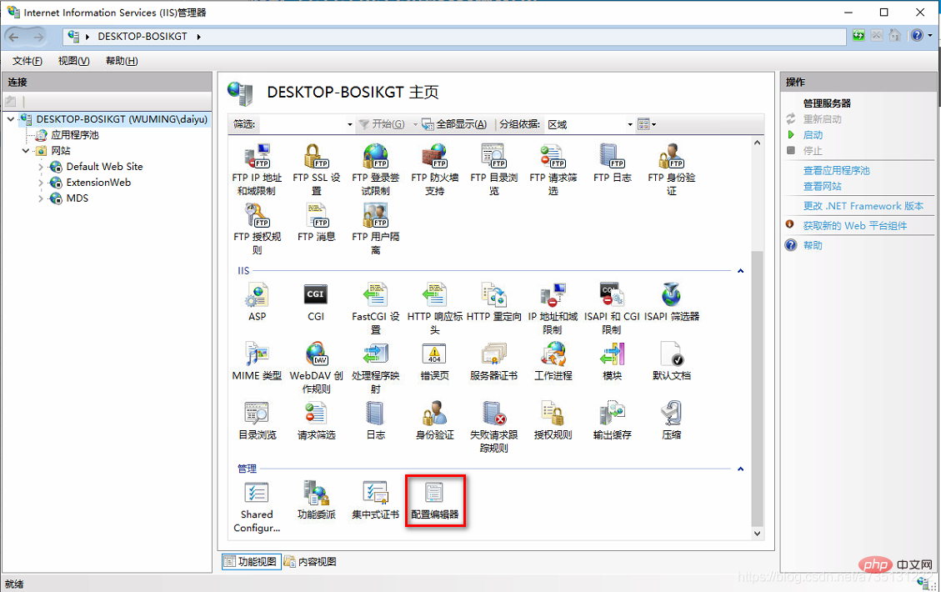This screenshot has width=941, height=592.
Task: Open the 身份验证 authentication icon
Action: [x=434, y=421]
